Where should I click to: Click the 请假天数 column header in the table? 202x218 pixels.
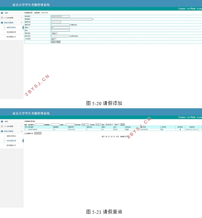point(94,127)
